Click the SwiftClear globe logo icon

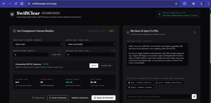12,14
